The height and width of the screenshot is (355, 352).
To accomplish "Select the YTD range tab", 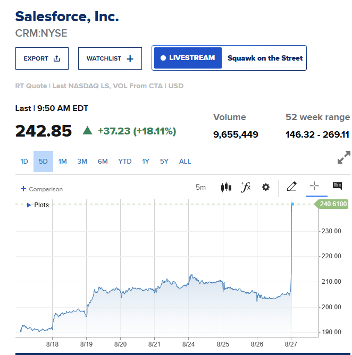I will [125, 162].
